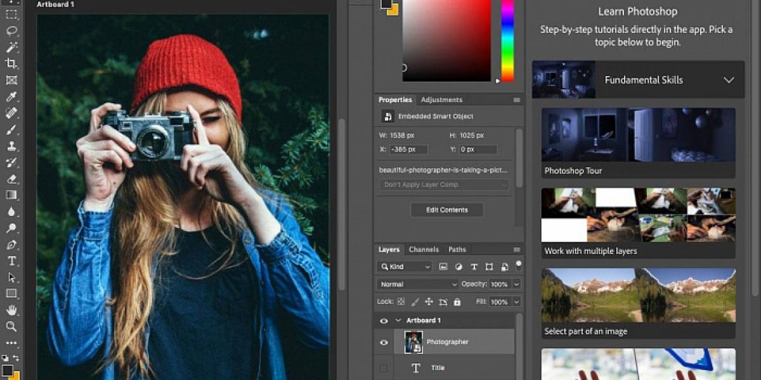Screen dimensions: 761x380
Task: Click the Embedded Smart Object icon
Action: 387,117
